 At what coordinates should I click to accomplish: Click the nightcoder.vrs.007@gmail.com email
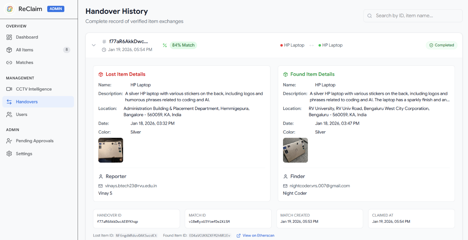point(320,186)
